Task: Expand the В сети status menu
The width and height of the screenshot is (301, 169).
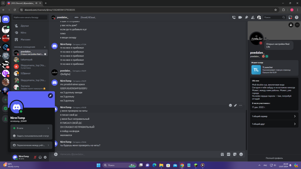Action: coord(31,128)
